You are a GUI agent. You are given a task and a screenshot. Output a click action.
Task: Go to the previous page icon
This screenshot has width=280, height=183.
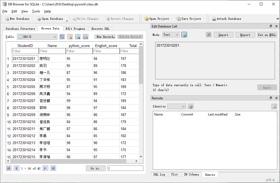pos(16,168)
